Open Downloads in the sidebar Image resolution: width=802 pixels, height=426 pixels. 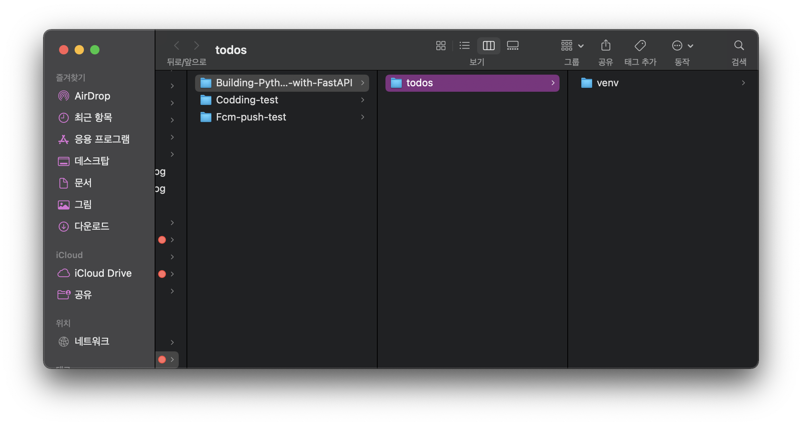(92, 226)
